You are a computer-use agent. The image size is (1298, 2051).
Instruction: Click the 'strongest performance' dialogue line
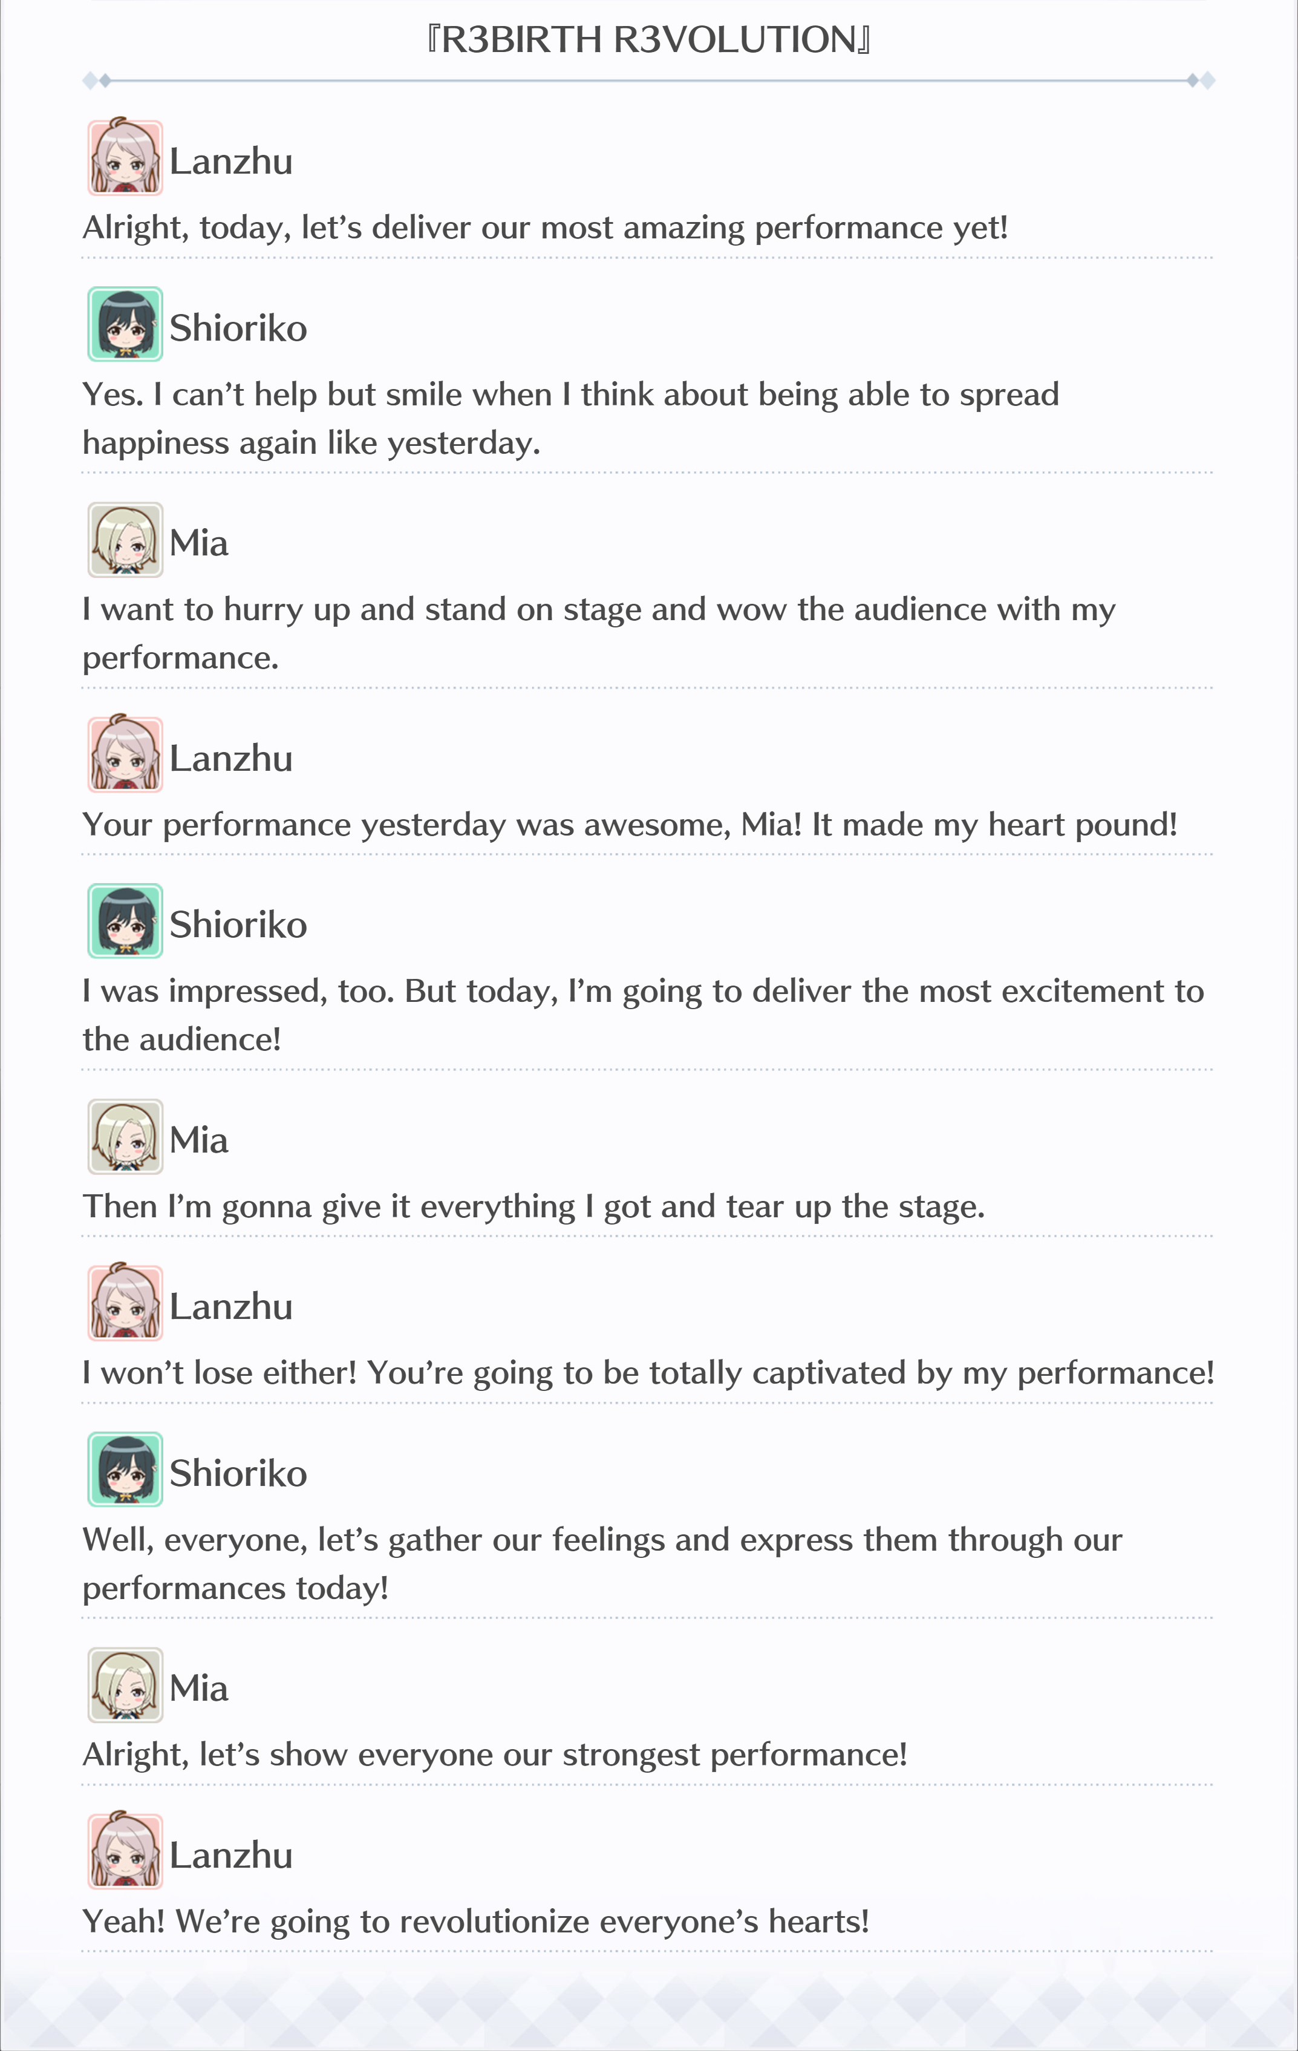495,1755
